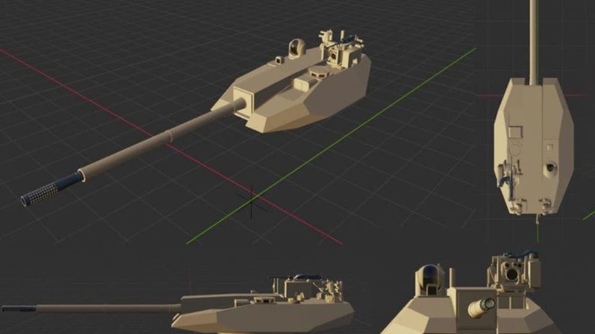The height and width of the screenshot is (334, 595).
Task: Click the round hatch on perspective turret roof
Action: point(316,72)
